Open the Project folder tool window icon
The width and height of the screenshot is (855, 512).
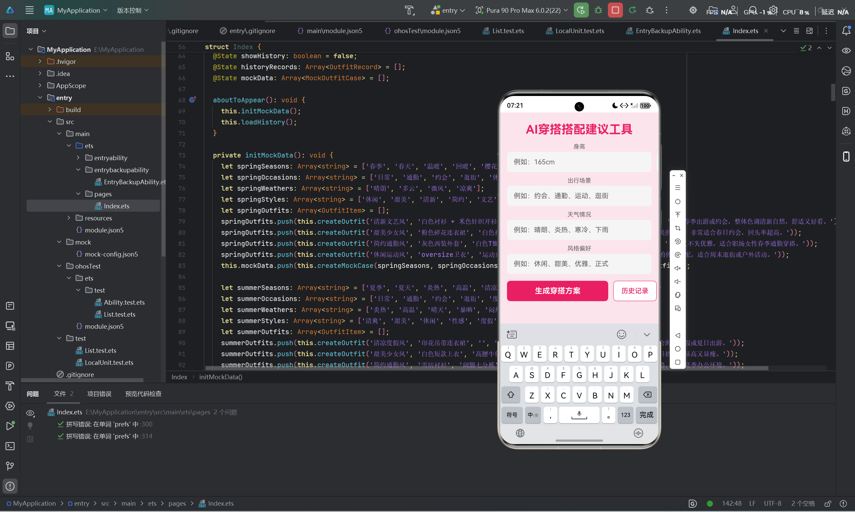click(x=10, y=31)
